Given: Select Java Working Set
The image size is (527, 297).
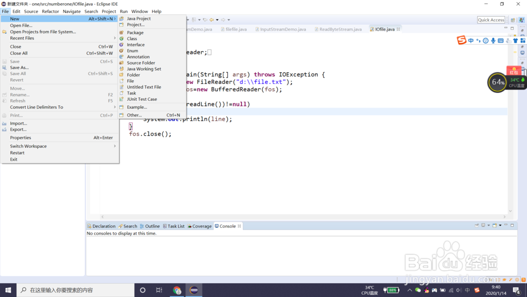Looking at the screenshot, I should point(152,69).
